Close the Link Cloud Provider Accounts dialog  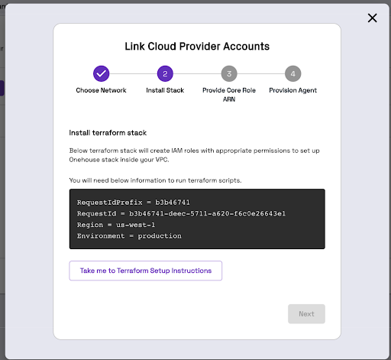click(372, 18)
